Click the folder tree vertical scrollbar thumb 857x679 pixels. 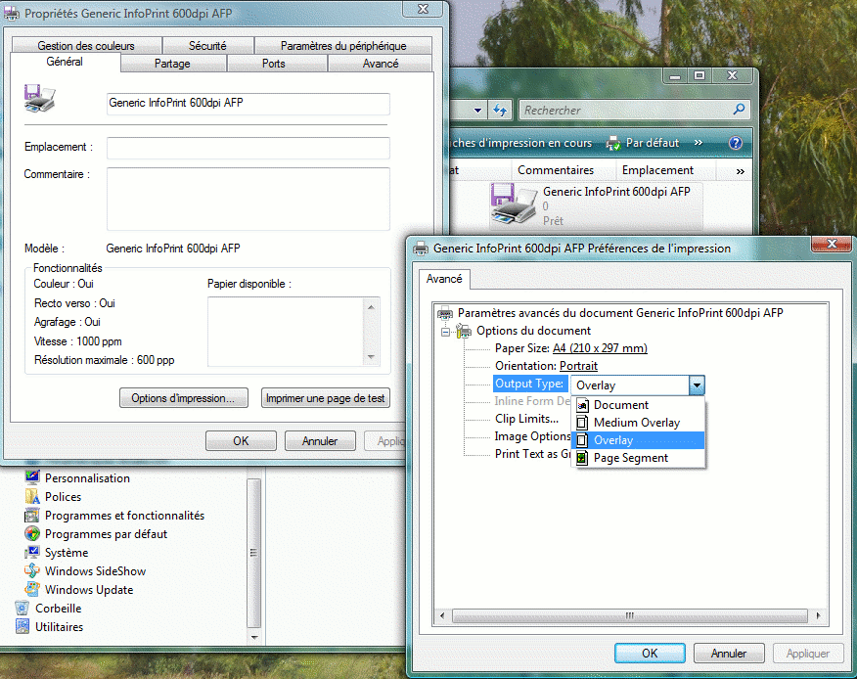253,553
